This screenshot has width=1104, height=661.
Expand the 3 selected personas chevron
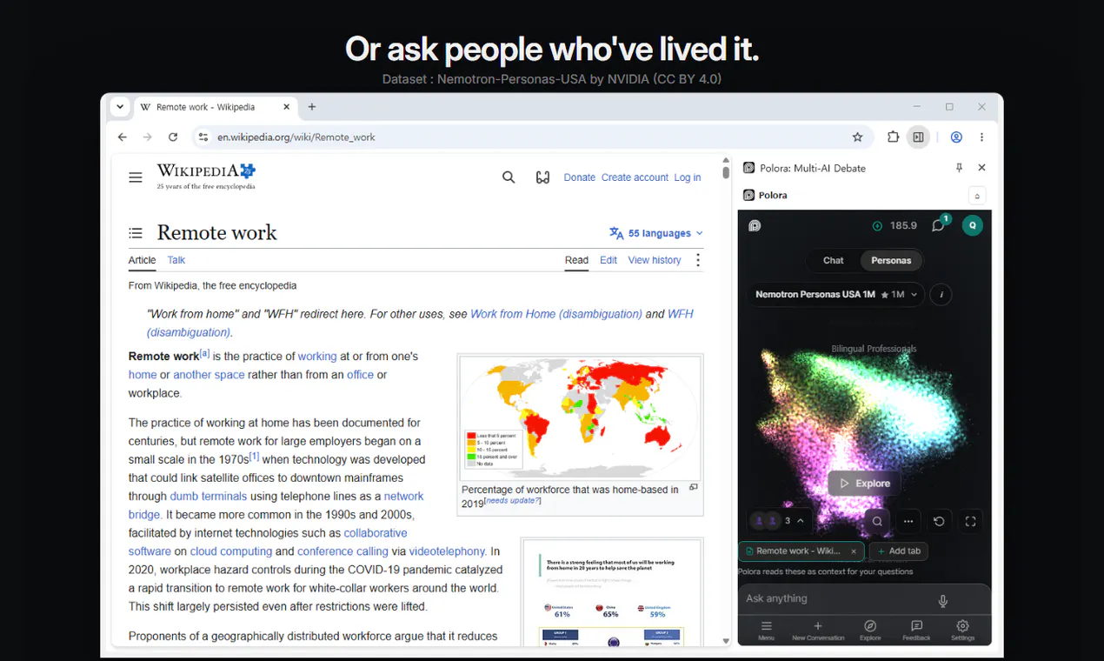801,521
